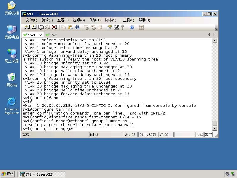Open the 工具(L) menu
Viewport: 237px width, 178px height.
(129, 20)
